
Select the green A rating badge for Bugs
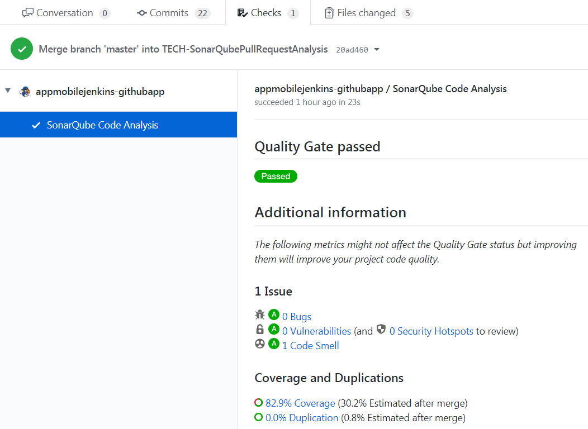[x=273, y=314]
